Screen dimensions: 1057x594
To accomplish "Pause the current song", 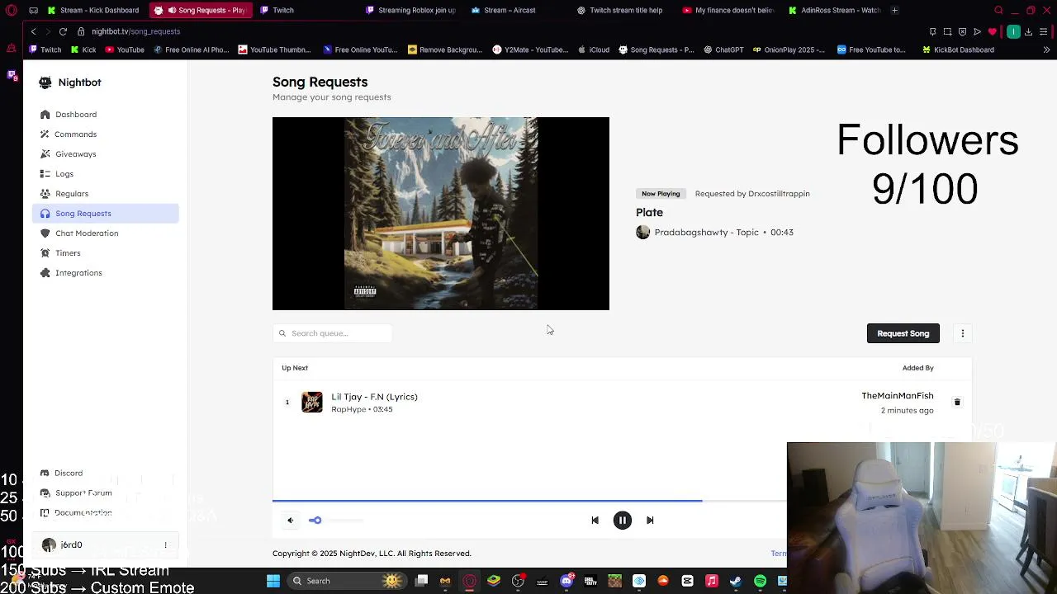I will [x=623, y=521].
